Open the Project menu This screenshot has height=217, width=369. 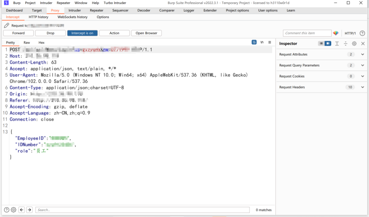pos(30,3)
